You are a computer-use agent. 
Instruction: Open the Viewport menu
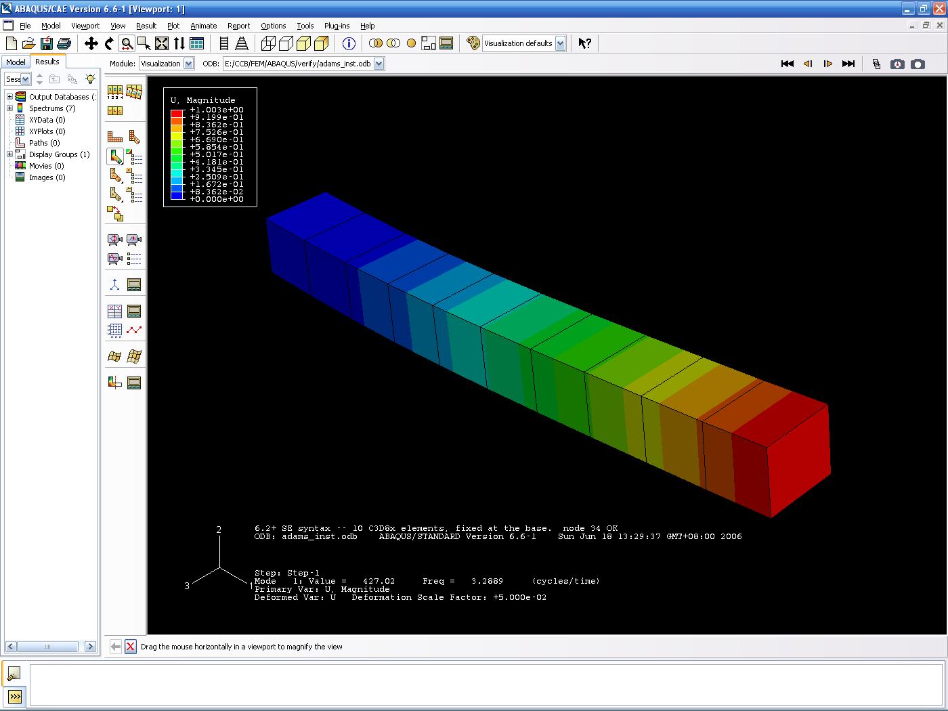pos(85,26)
